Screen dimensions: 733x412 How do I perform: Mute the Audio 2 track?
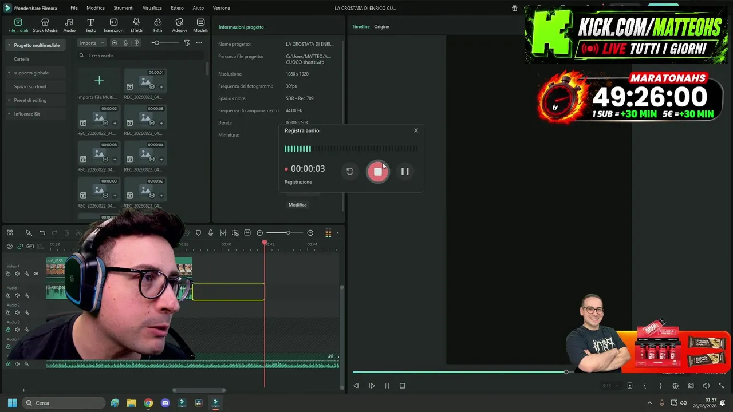[x=17, y=312]
